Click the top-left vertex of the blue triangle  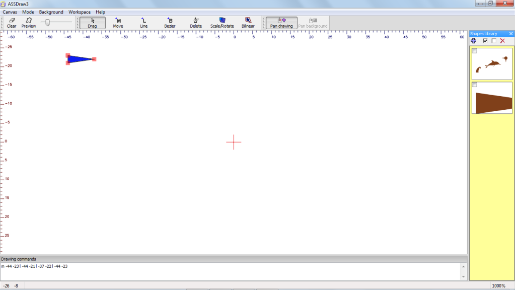click(67, 55)
